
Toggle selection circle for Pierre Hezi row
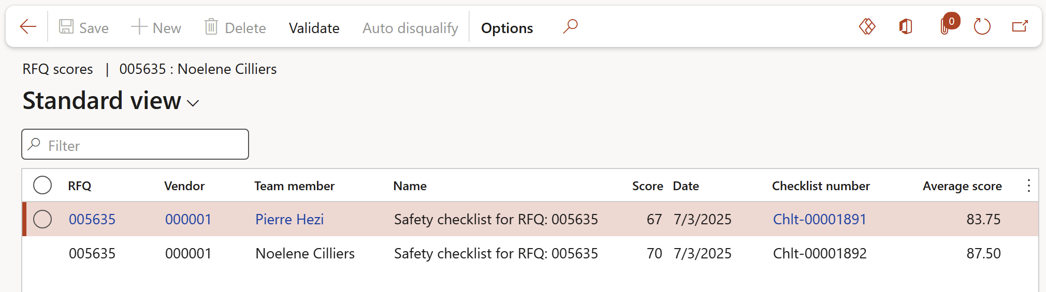42,219
